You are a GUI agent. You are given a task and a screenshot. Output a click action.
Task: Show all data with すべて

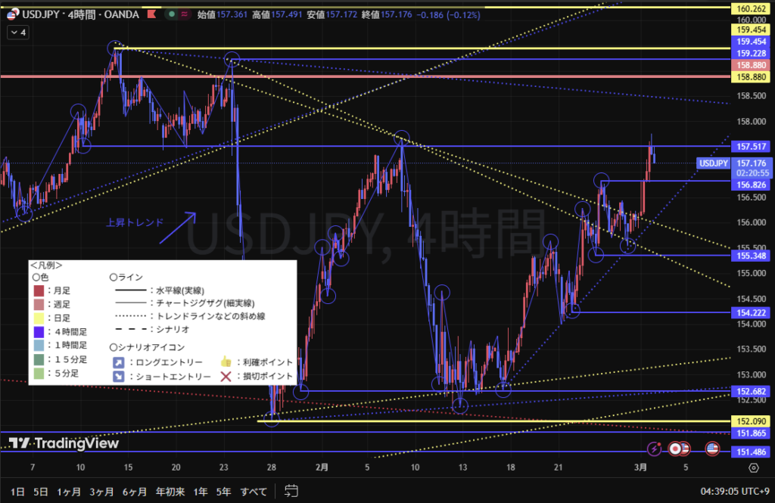[254, 492]
